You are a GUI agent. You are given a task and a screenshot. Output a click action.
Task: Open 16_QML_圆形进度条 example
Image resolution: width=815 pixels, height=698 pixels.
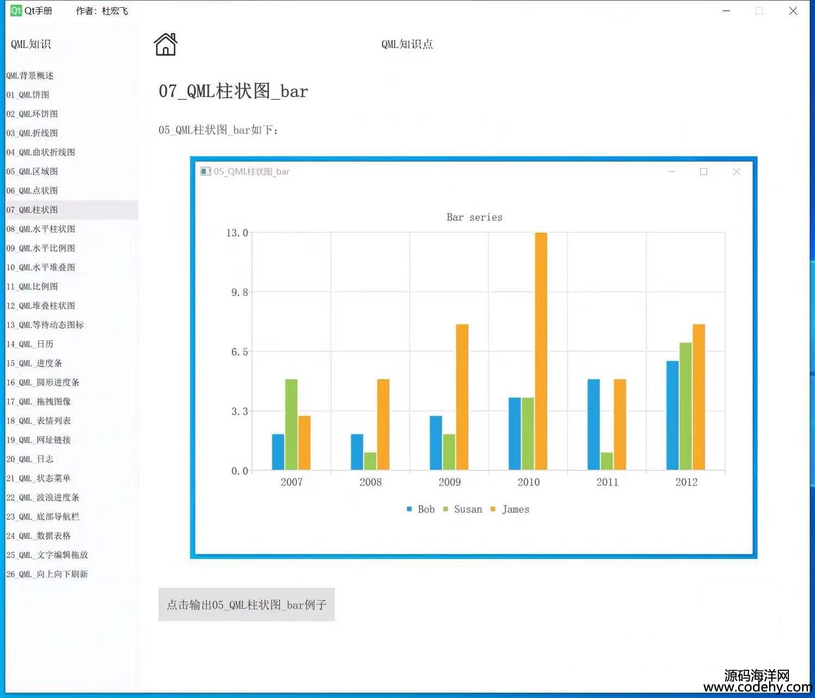pos(43,383)
